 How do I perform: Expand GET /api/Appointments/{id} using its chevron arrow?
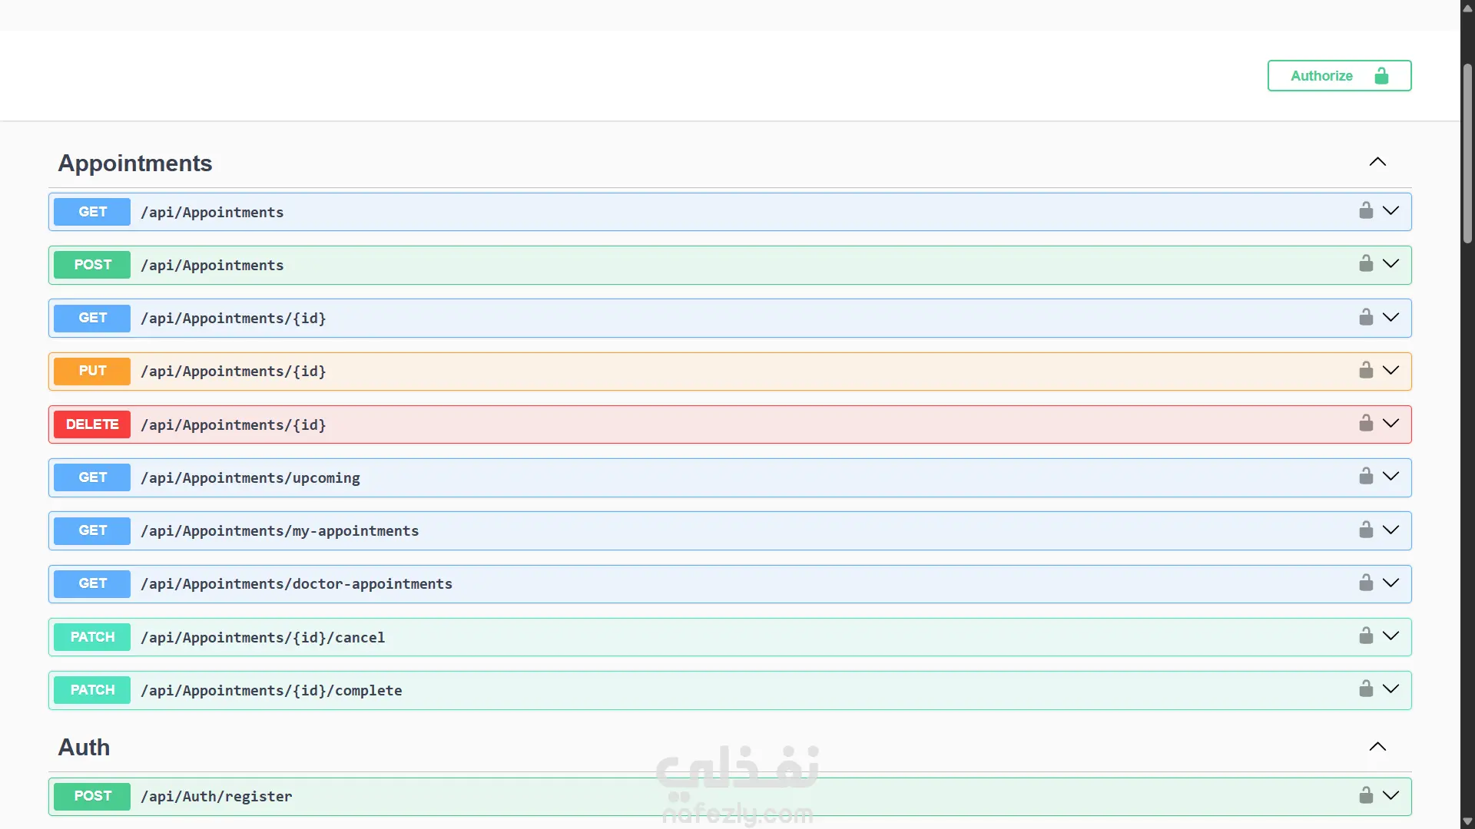pyautogui.click(x=1390, y=318)
